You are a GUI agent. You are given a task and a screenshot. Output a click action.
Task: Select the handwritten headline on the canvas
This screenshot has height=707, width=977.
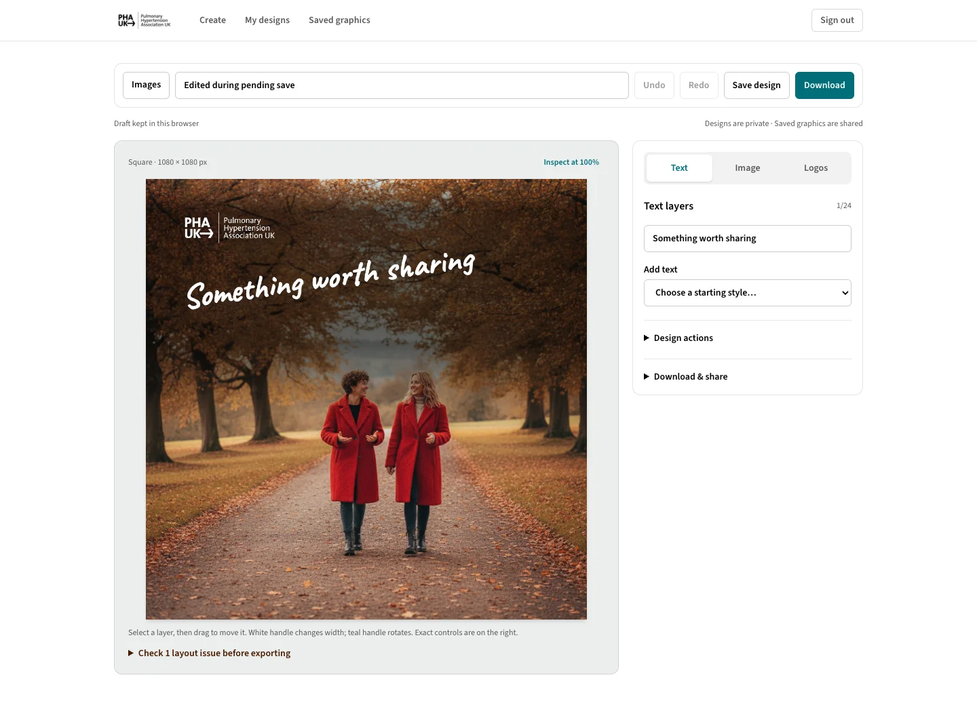click(330, 281)
